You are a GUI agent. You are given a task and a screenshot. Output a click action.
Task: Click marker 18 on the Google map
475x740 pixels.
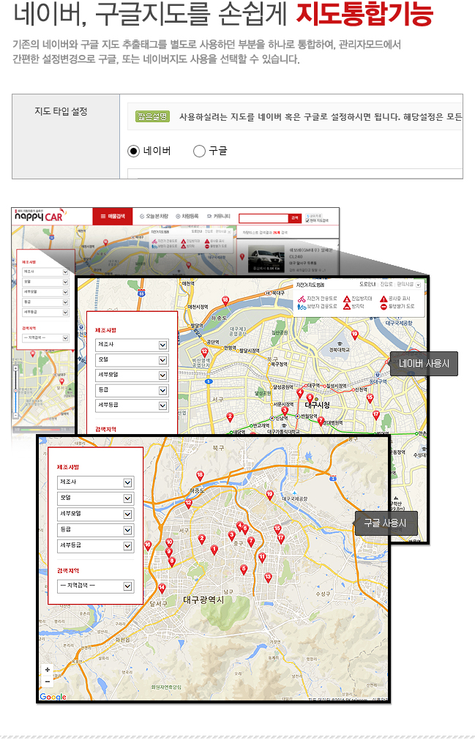200,476
